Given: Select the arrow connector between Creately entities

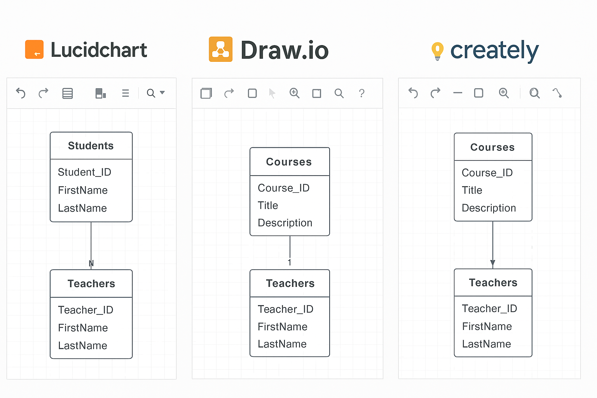Looking at the screenshot, I should click(493, 245).
